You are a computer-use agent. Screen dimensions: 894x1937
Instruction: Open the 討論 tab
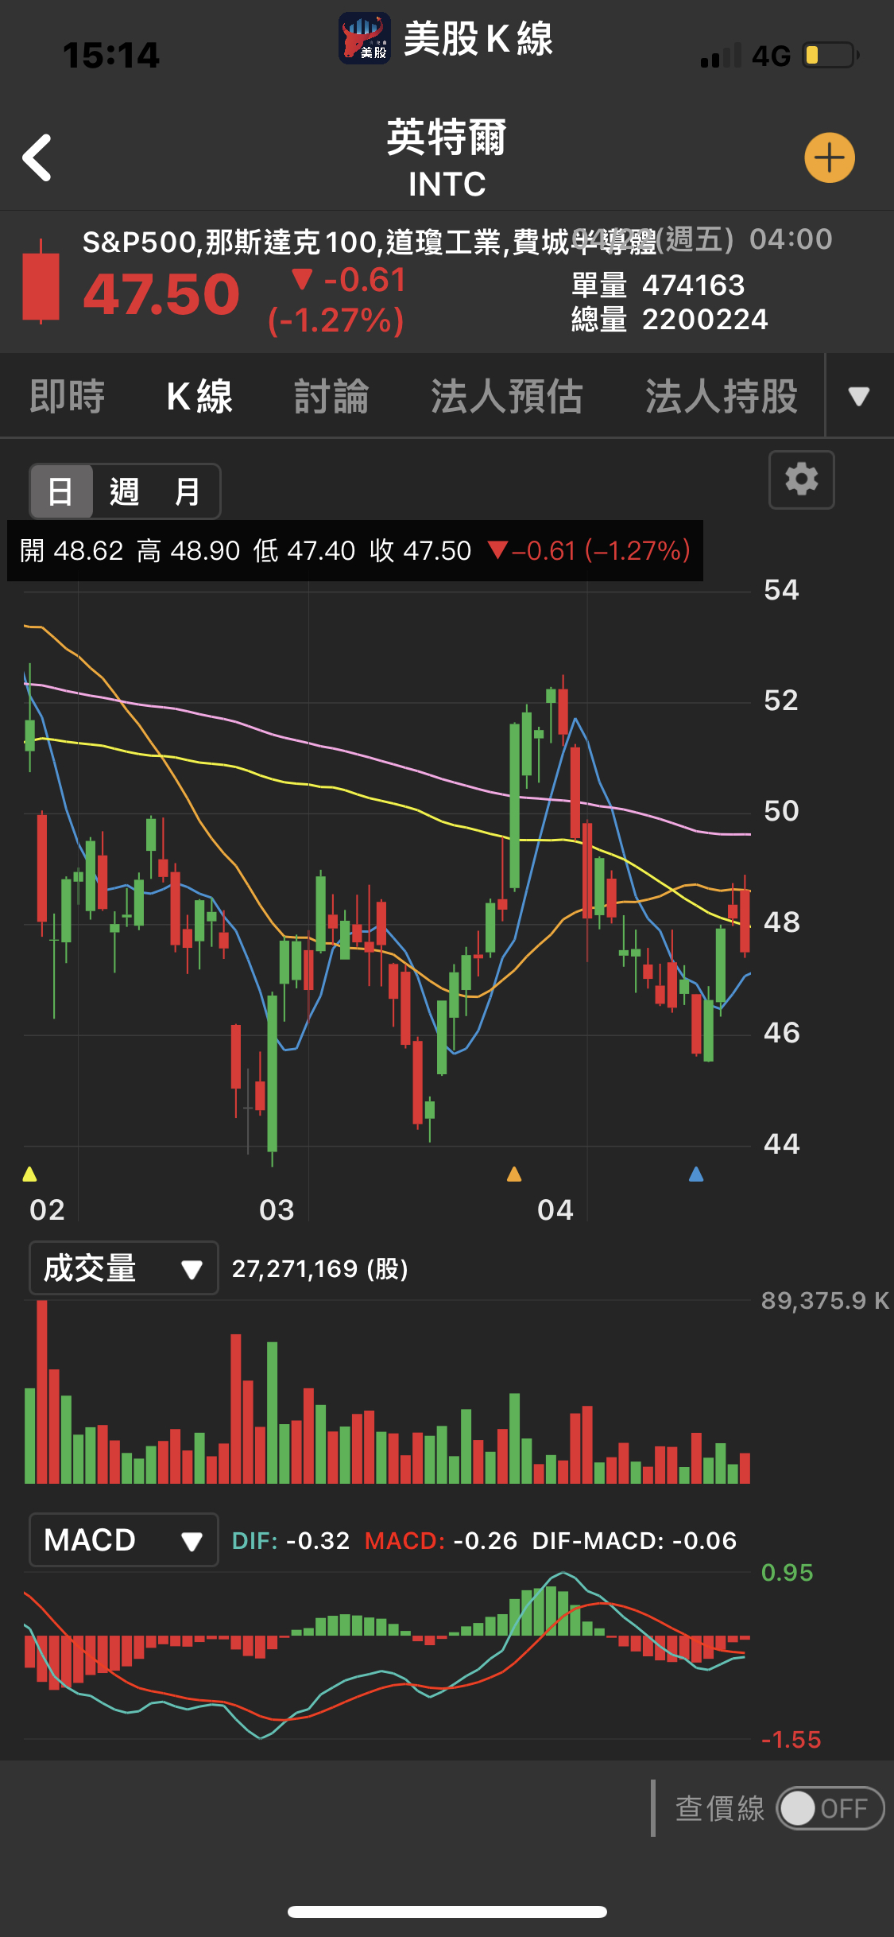tap(331, 396)
